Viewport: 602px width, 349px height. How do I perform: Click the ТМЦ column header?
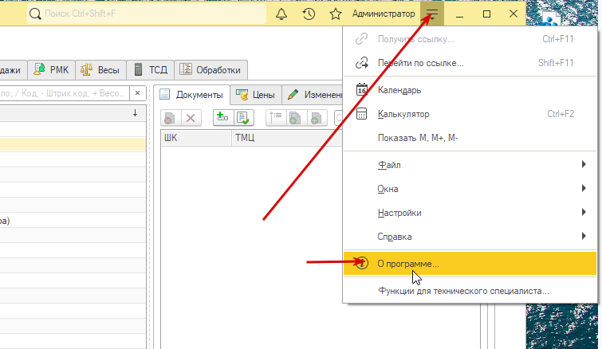286,137
